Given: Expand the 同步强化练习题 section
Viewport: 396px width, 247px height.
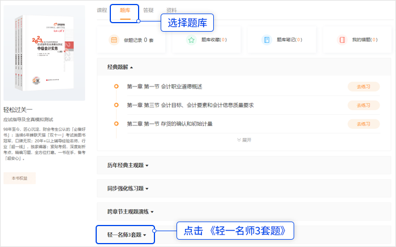Looking at the screenshot, I should [128, 188].
